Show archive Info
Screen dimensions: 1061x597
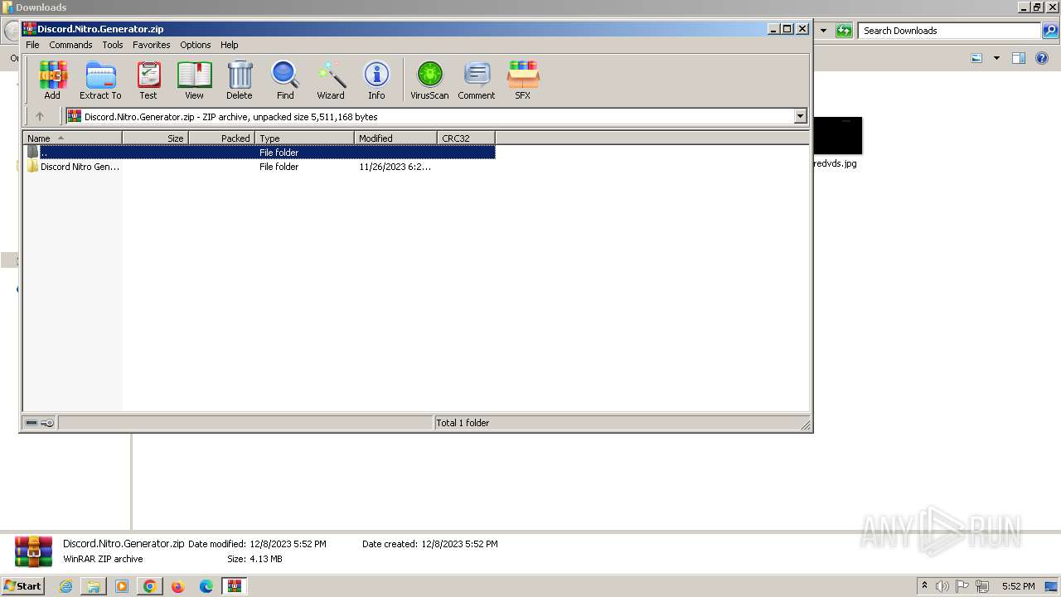click(376, 80)
